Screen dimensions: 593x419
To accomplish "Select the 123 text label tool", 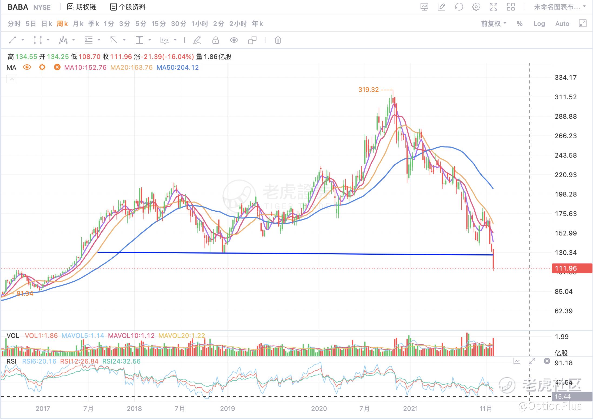I will click(165, 40).
